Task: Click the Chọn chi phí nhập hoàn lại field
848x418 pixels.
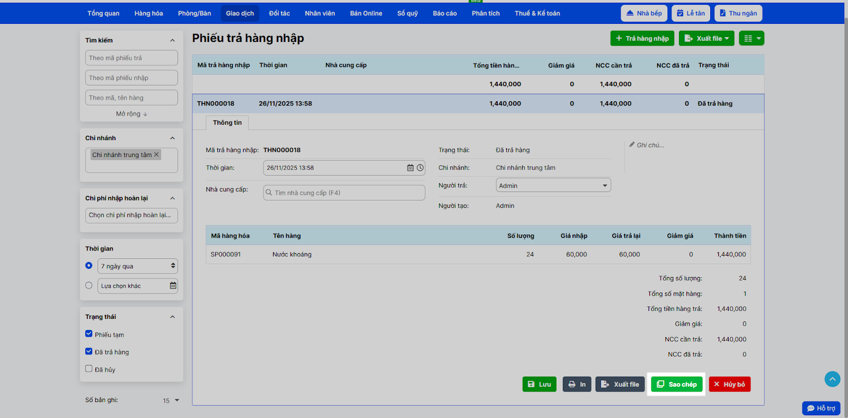Action: click(131, 215)
